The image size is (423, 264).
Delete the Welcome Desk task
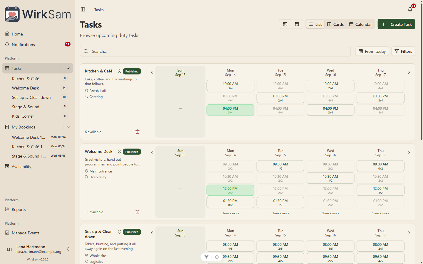(137, 212)
